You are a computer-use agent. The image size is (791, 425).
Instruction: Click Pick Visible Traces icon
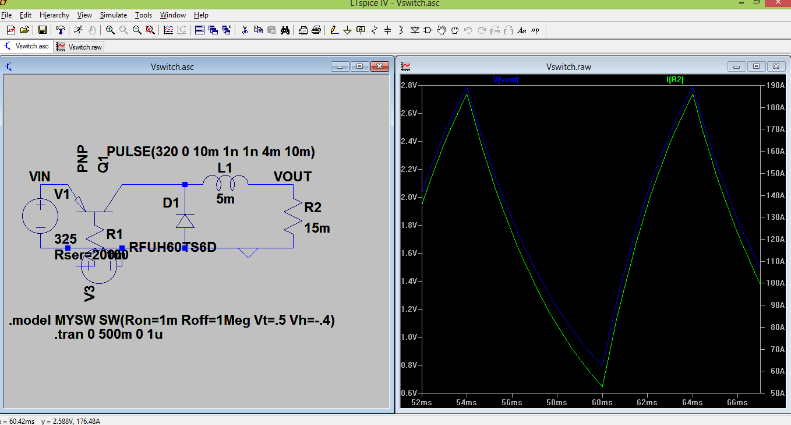coord(168,30)
